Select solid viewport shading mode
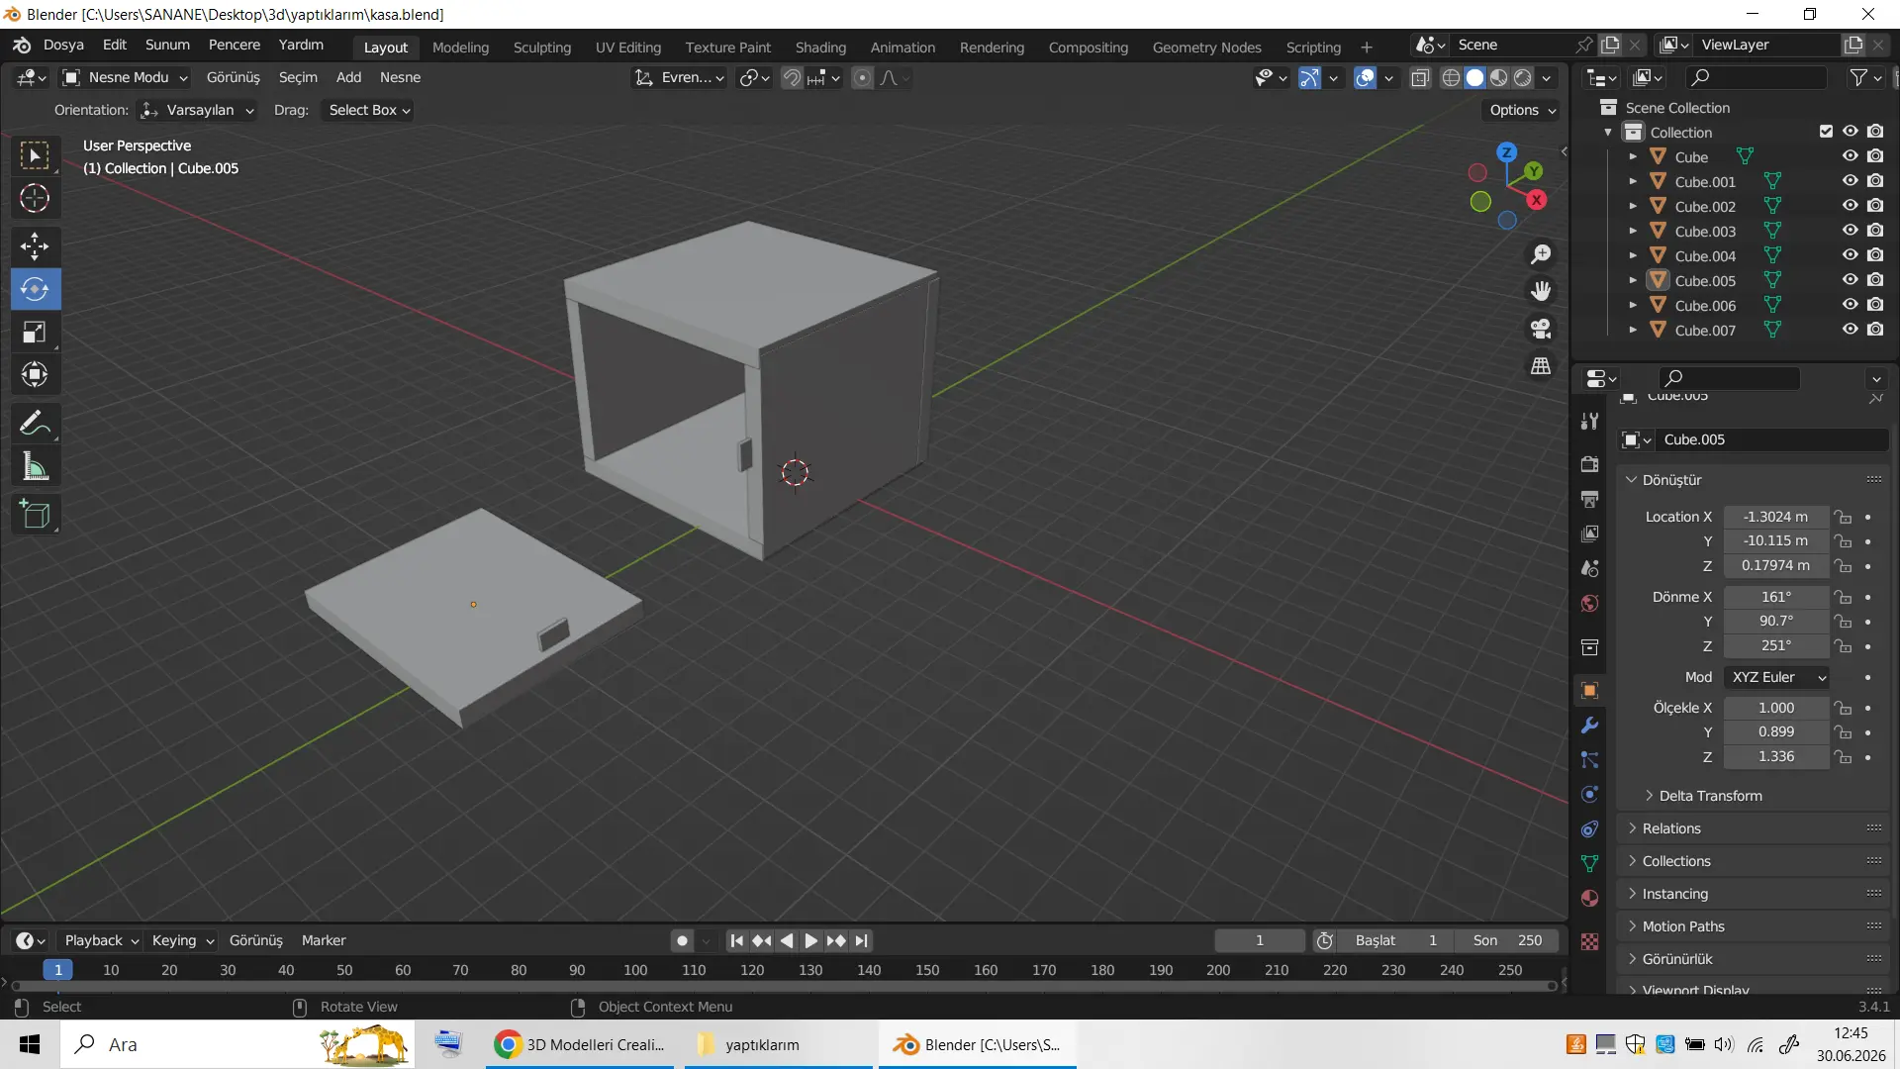1900x1069 pixels. 1474,77
